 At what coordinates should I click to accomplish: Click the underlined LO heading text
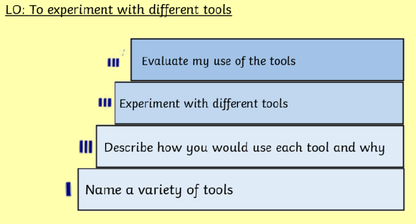pyautogui.click(x=119, y=10)
